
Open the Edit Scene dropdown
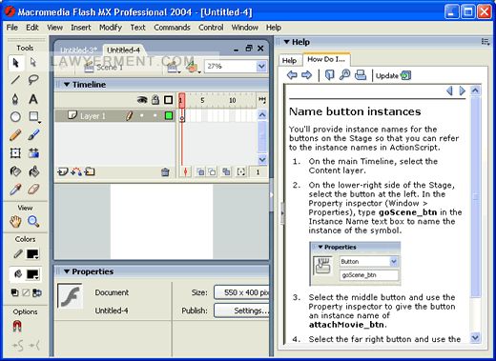tap(173, 67)
